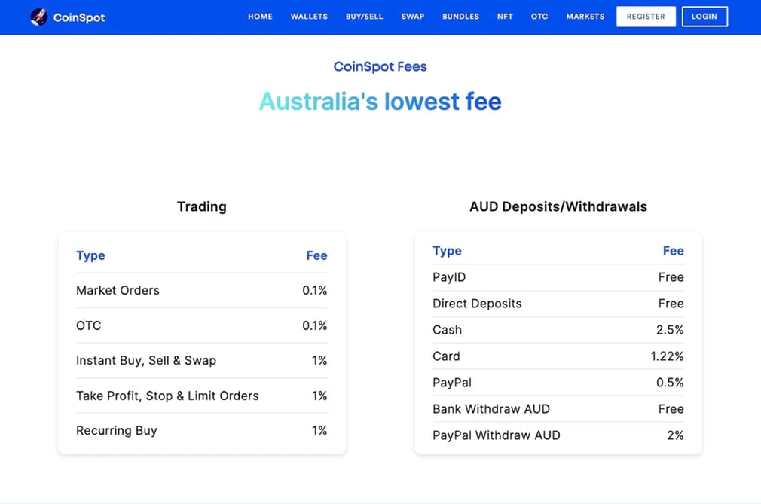The height and width of the screenshot is (504, 761).
Task: Open the BUY/SELL section
Action: coord(365,16)
